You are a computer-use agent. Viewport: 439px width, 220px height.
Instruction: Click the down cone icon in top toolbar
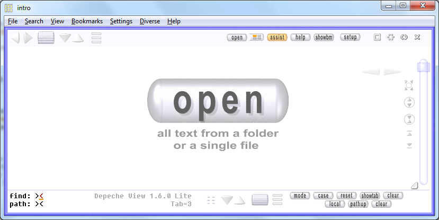(x=65, y=38)
